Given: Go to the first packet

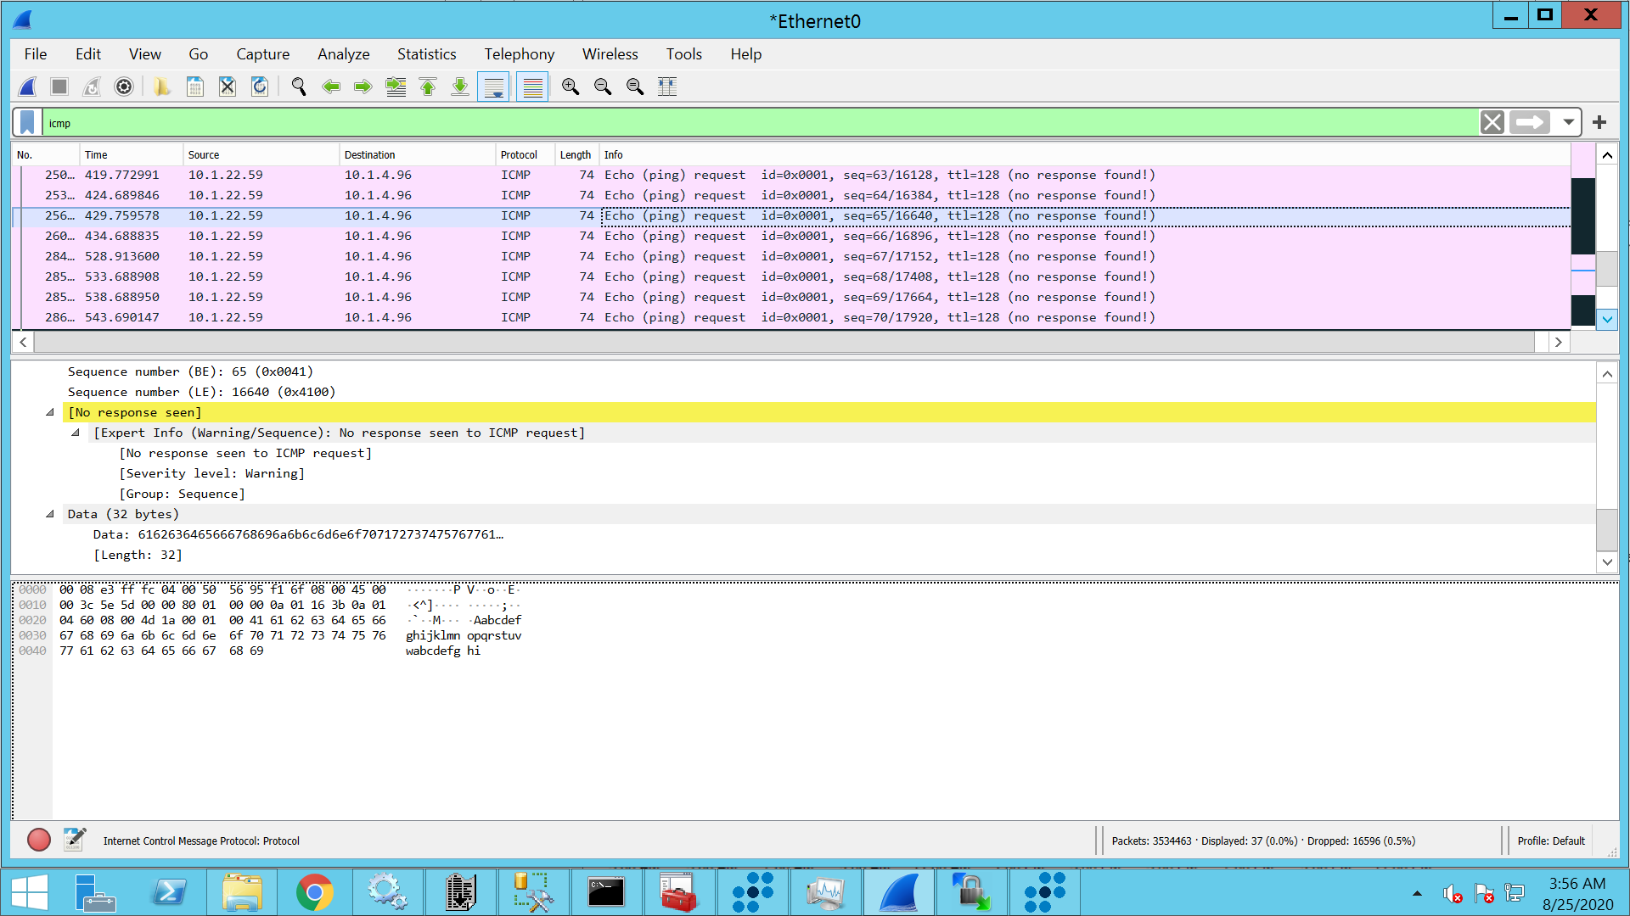Looking at the screenshot, I should coord(428,87).
